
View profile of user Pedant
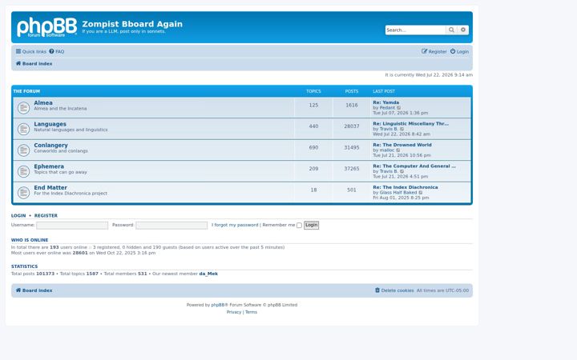coord(387,108)
